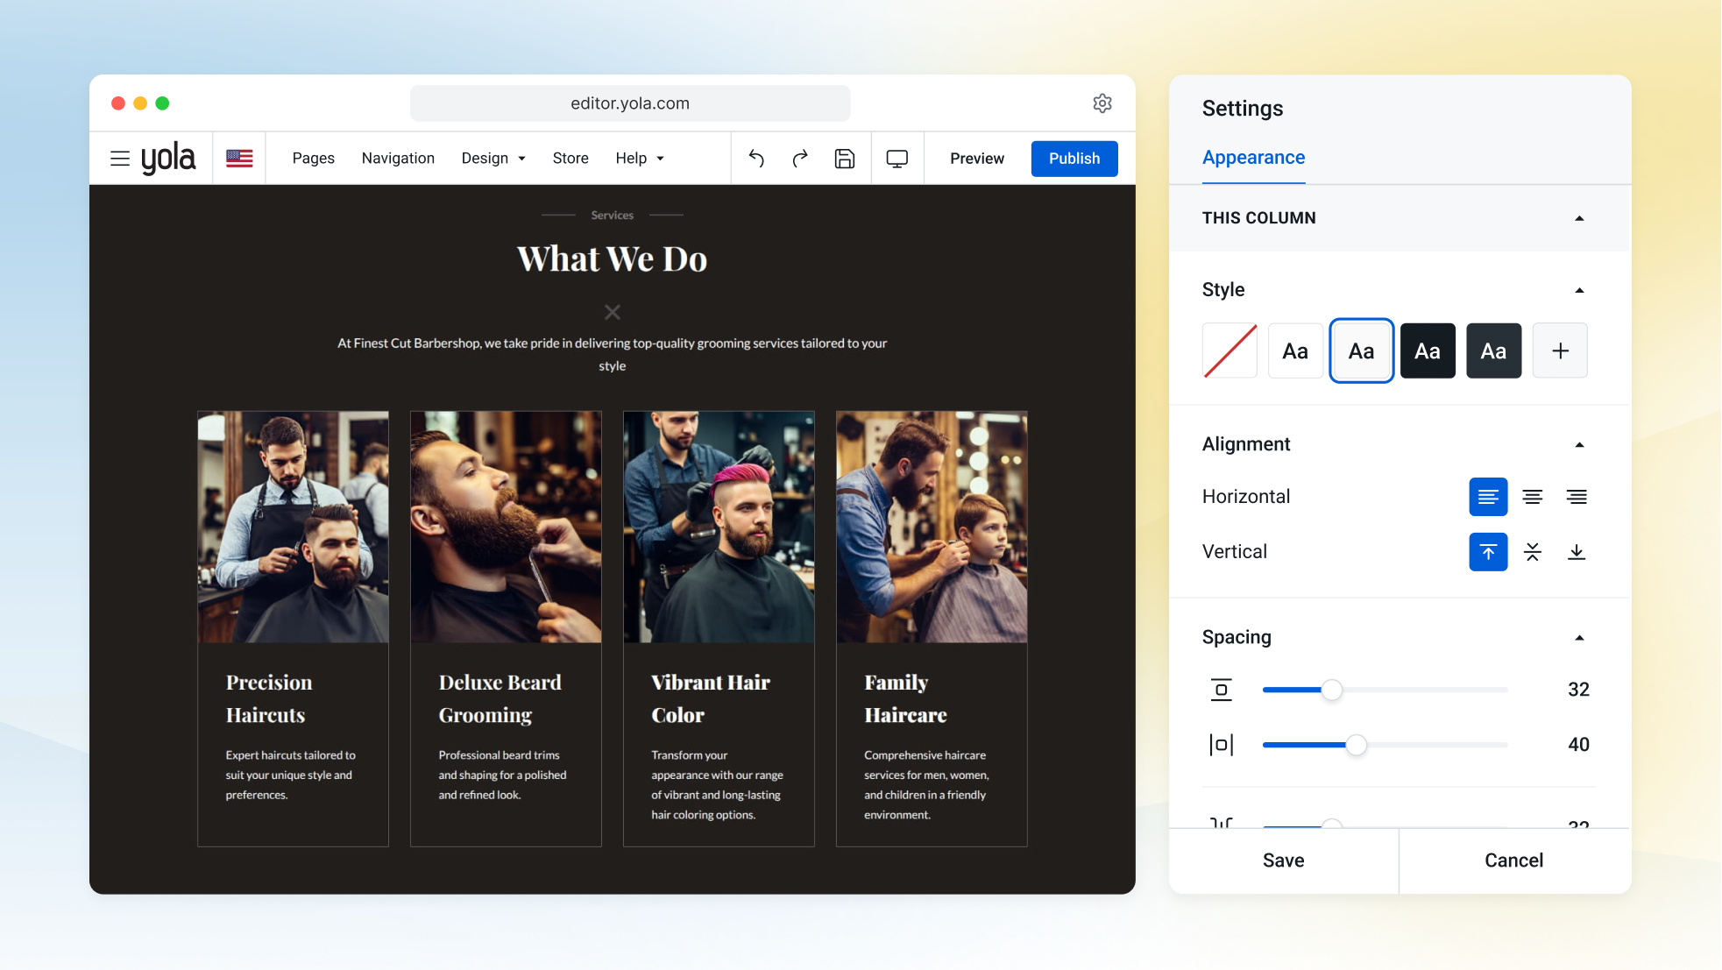Click the redo arrow icon

click(800, 159)
